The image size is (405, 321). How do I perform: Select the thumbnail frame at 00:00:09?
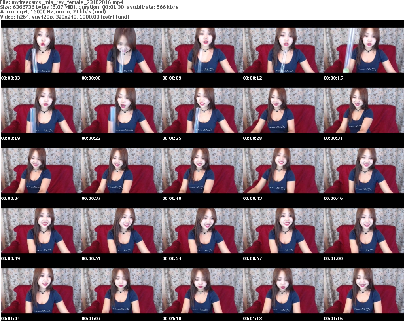click(x=202, y=50)
